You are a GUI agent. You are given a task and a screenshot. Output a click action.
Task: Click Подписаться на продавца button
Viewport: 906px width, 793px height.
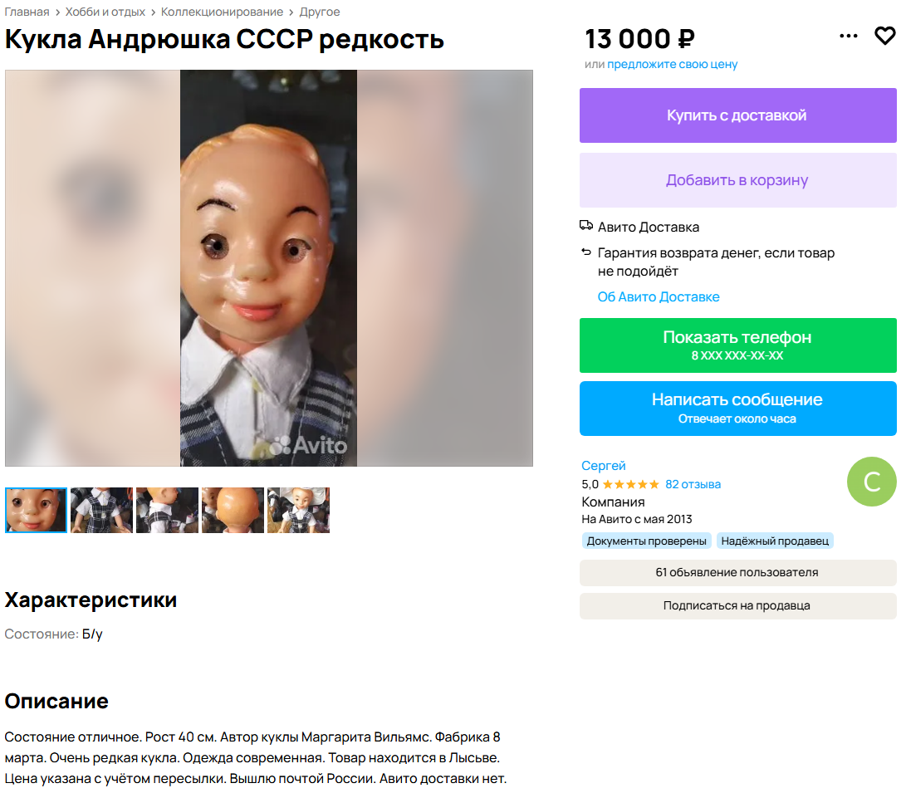pyautogui.click(x=738, y=606)
